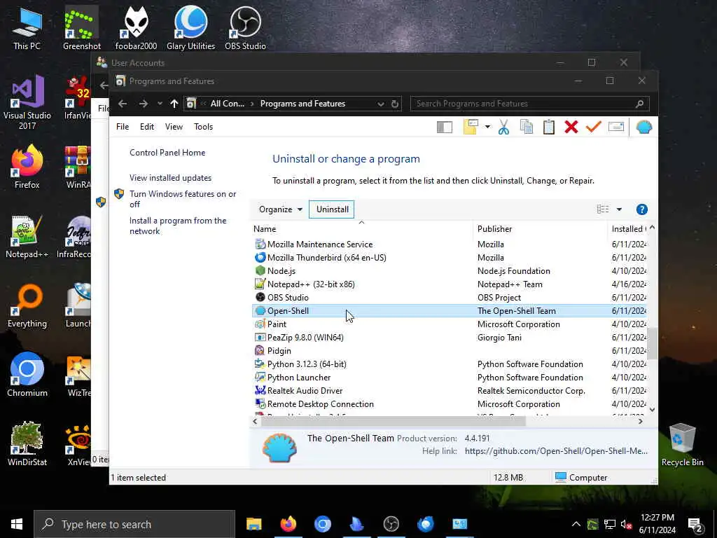The image size is (717, 538).
Task: Select Python 3.12.3 (64-bit) entry
Action: [449, 364]
